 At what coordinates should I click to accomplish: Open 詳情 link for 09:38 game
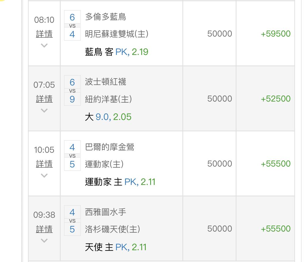(x=44, y=229)
